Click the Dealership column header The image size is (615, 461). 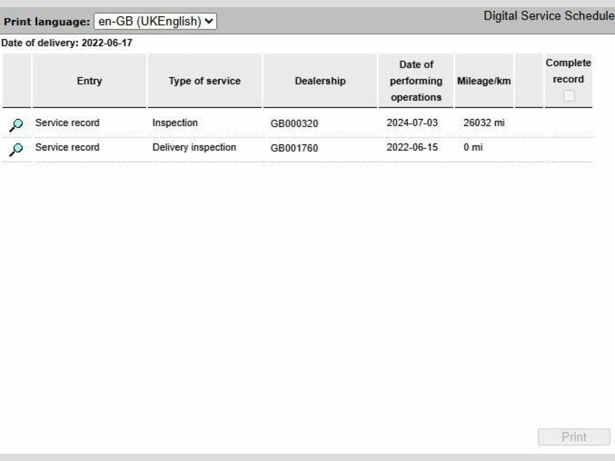(x=320, y=81)
